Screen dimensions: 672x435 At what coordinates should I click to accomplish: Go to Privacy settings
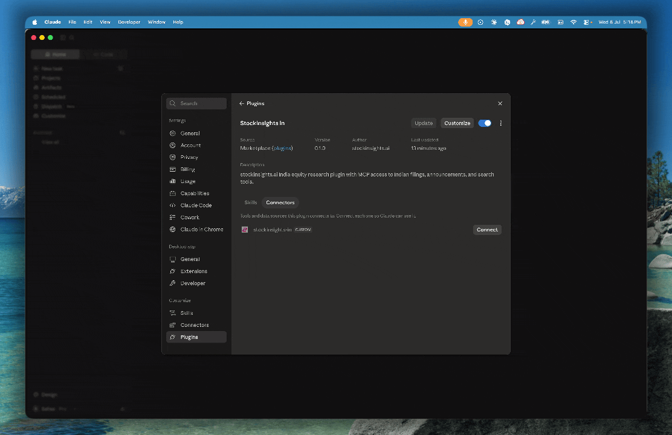(x=196, y=157)
